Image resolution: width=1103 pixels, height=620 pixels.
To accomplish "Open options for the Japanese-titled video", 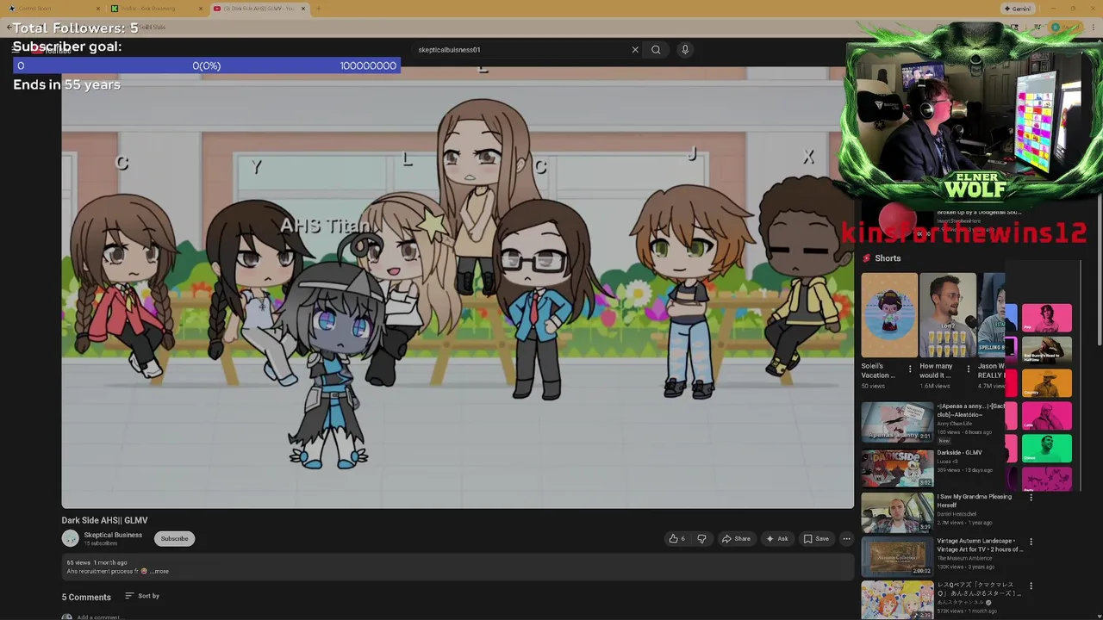I will tap(1031, 586).
